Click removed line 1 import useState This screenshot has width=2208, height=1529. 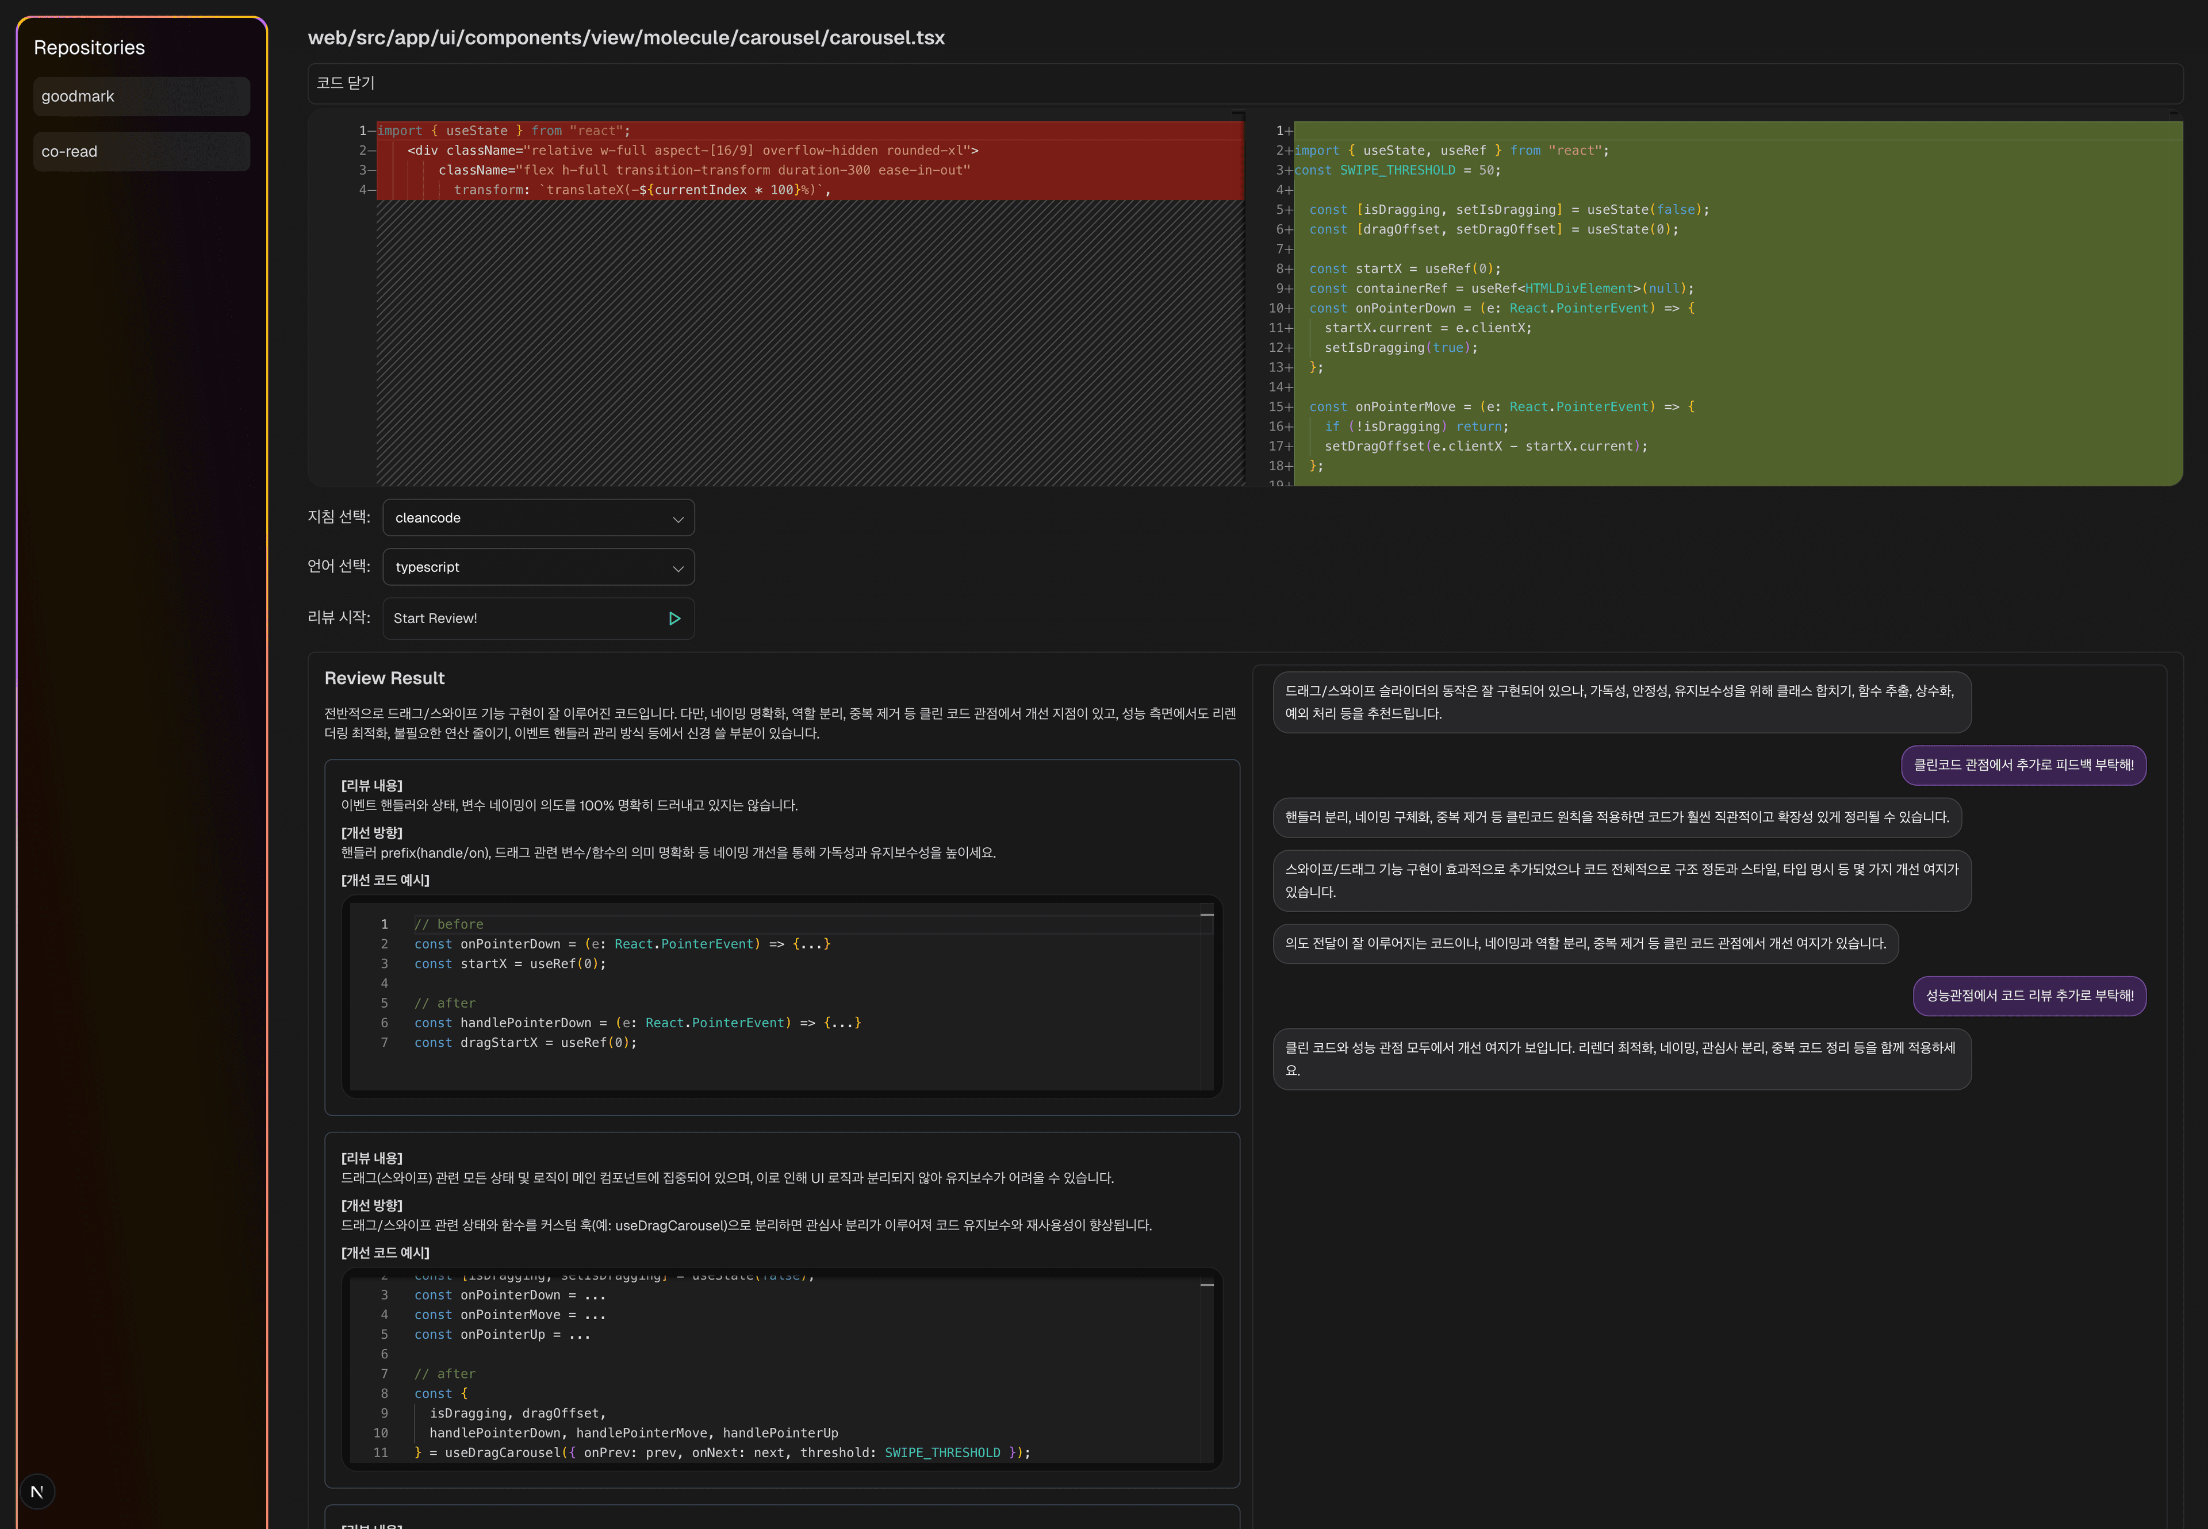(503, 131)
